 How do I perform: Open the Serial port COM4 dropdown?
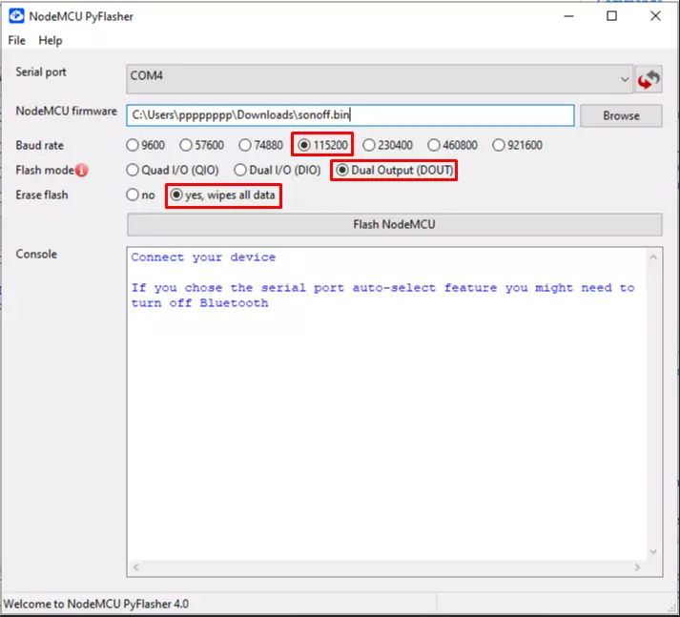(379, 79)
